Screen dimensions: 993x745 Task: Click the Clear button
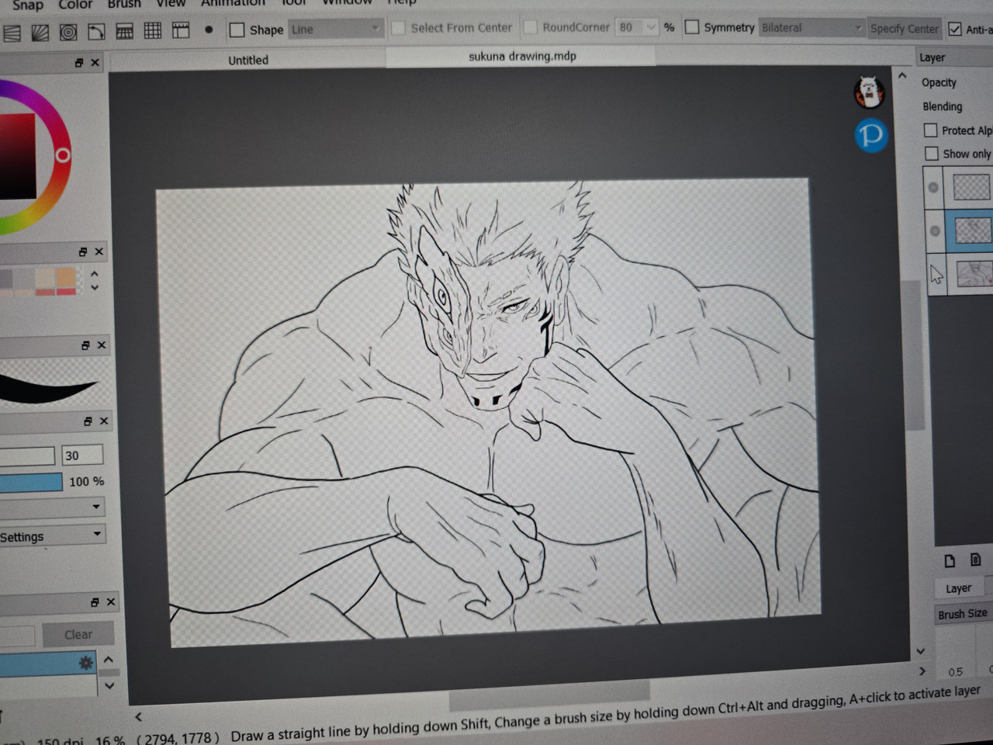click(x=78, y=634)
